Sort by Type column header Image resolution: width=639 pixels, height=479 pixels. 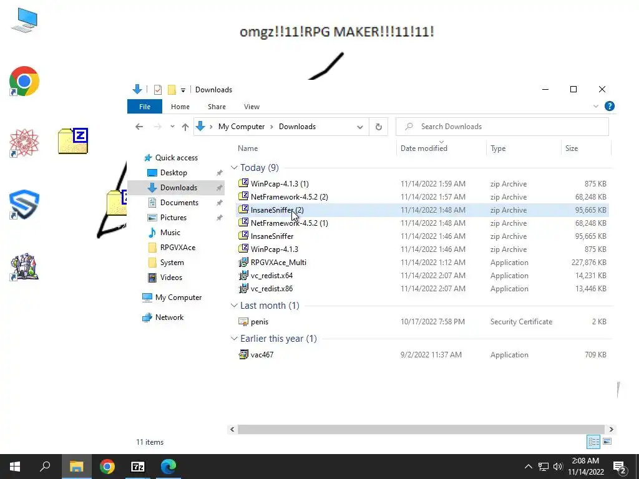click(498, 148)
